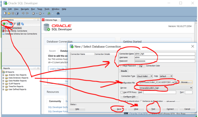This screenshot has width=198, height=117.
Task: Minimize the Connections panel
Action: [38, 20]
